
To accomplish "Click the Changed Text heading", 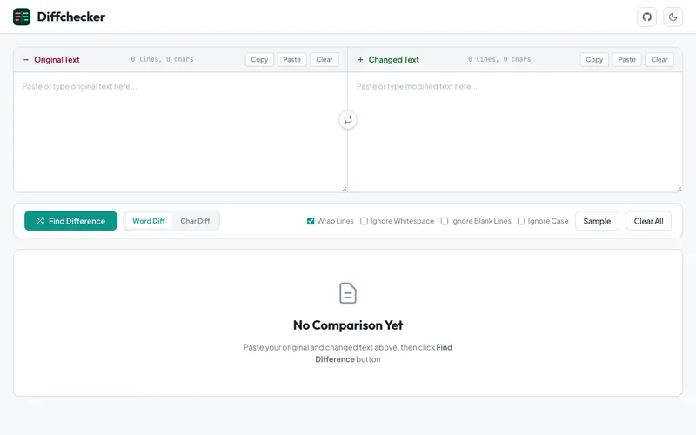I will click(394, 59).
